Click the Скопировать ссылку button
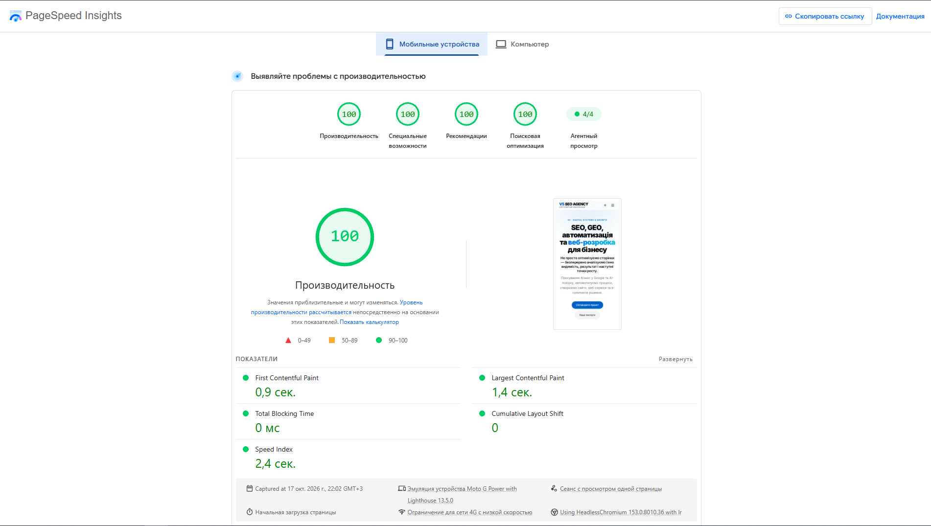Screen dimensions: 931x526 [x=825, y=16]
